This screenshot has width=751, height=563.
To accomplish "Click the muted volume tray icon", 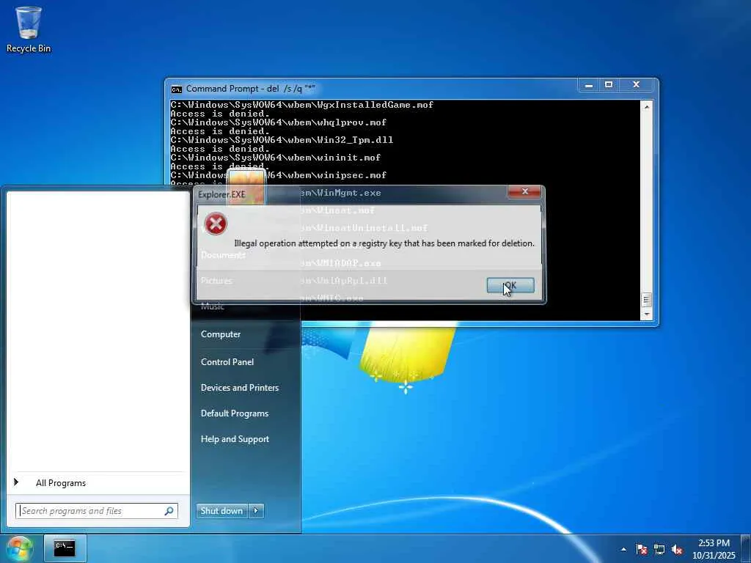I will pyautogui.click(x=677, y=550).
